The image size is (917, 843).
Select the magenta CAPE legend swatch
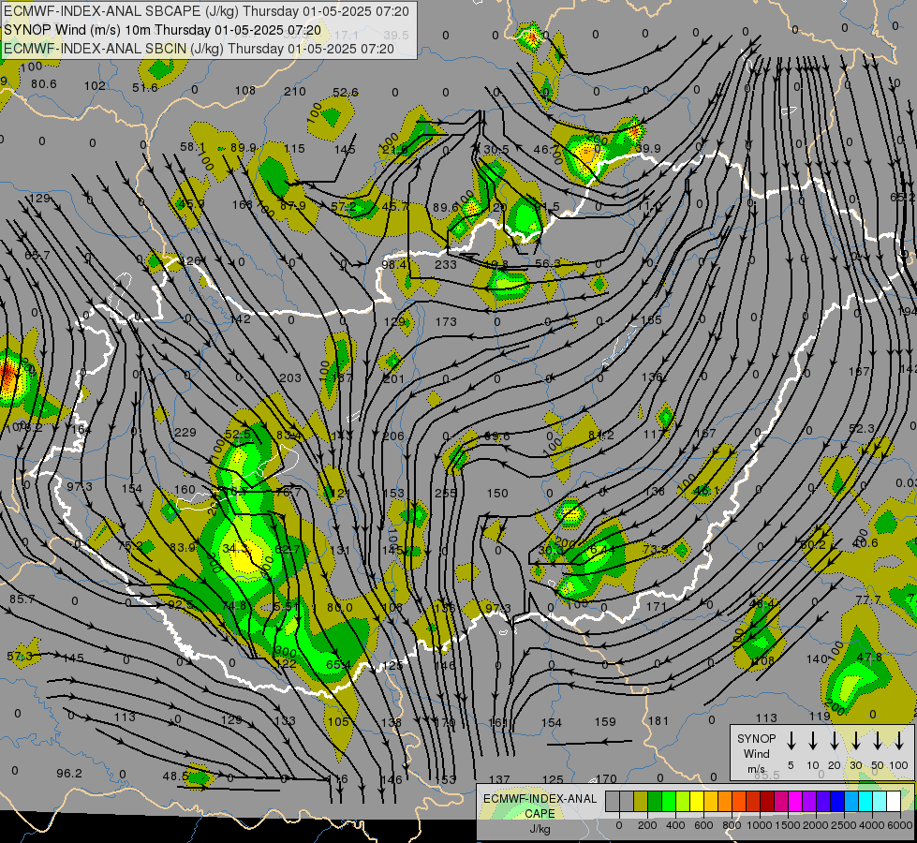pos(795,802)
